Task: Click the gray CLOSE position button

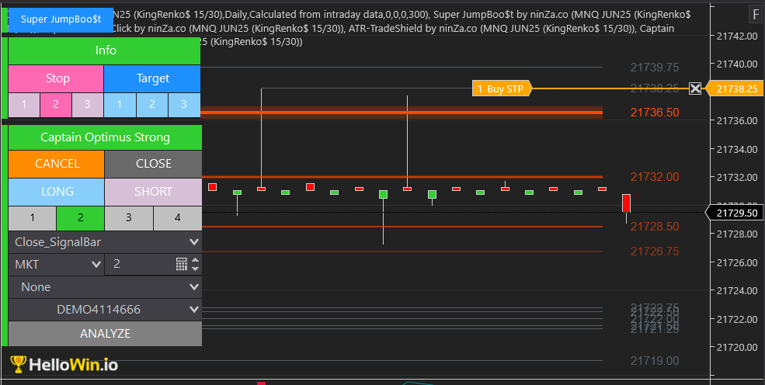Action: click(x=153, y=164)
